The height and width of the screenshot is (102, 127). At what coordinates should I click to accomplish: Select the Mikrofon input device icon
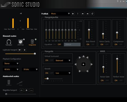pyautogui.click(x=9, y=83)
